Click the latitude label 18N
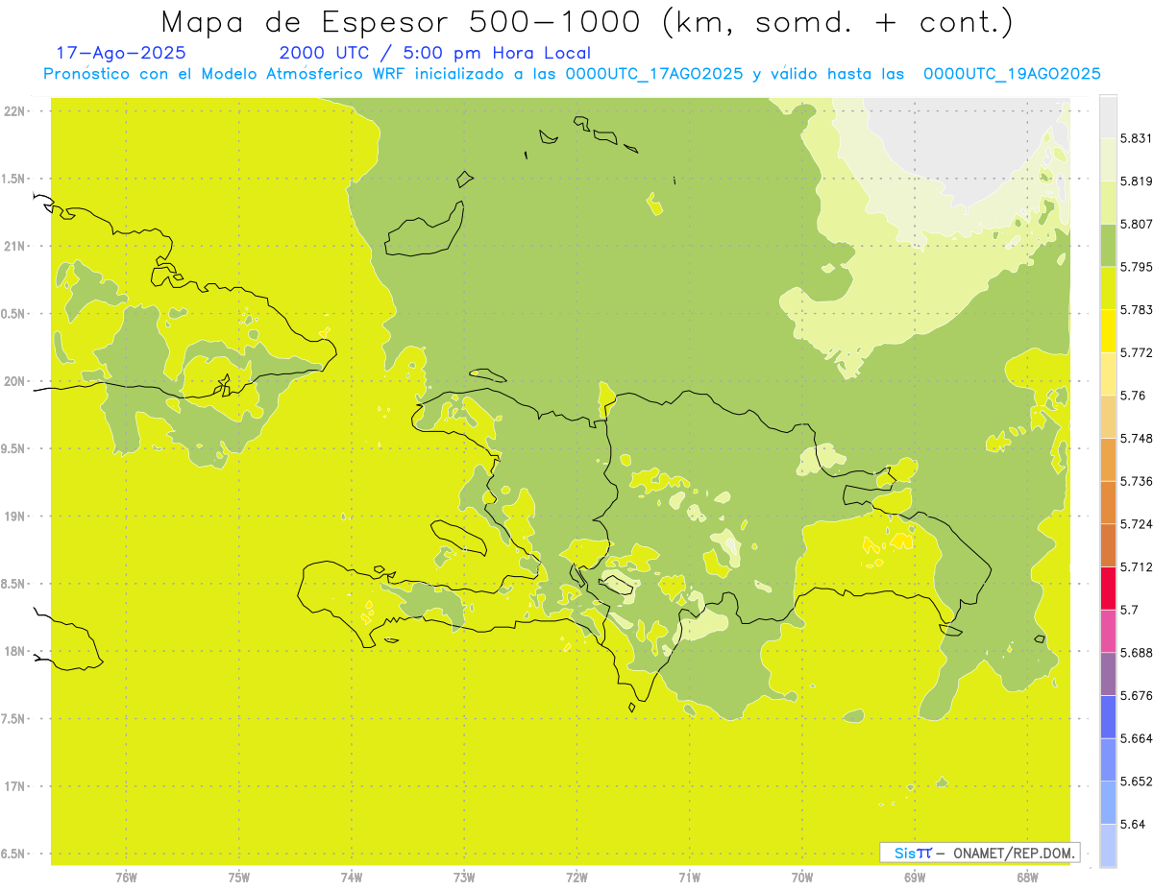1153x890 pixels. pyautogui.click(x=16, y=651)
